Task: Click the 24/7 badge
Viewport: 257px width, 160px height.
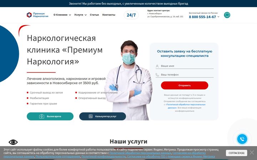Action: 131,15
